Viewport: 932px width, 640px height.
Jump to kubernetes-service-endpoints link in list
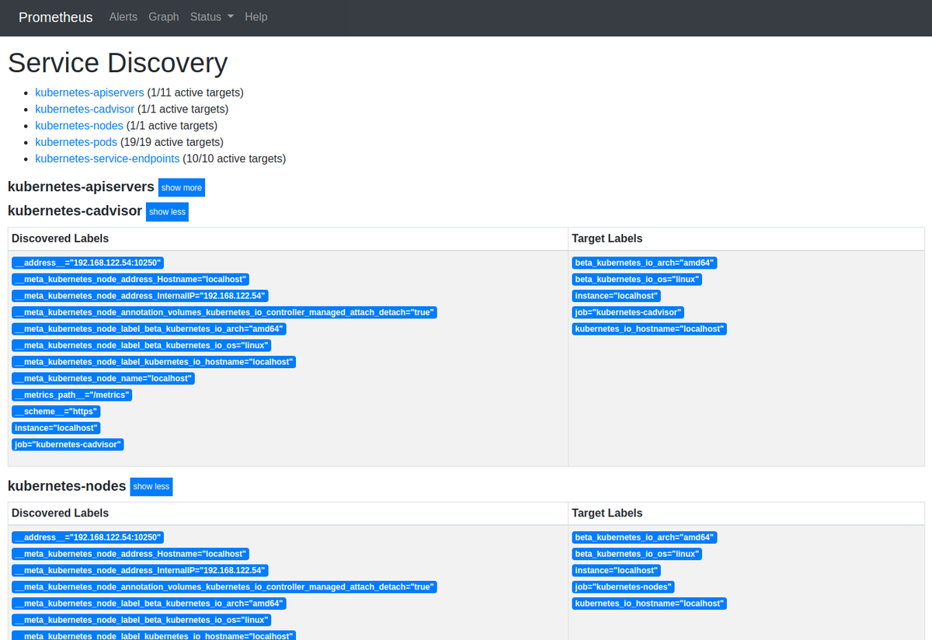pos(107,158)
